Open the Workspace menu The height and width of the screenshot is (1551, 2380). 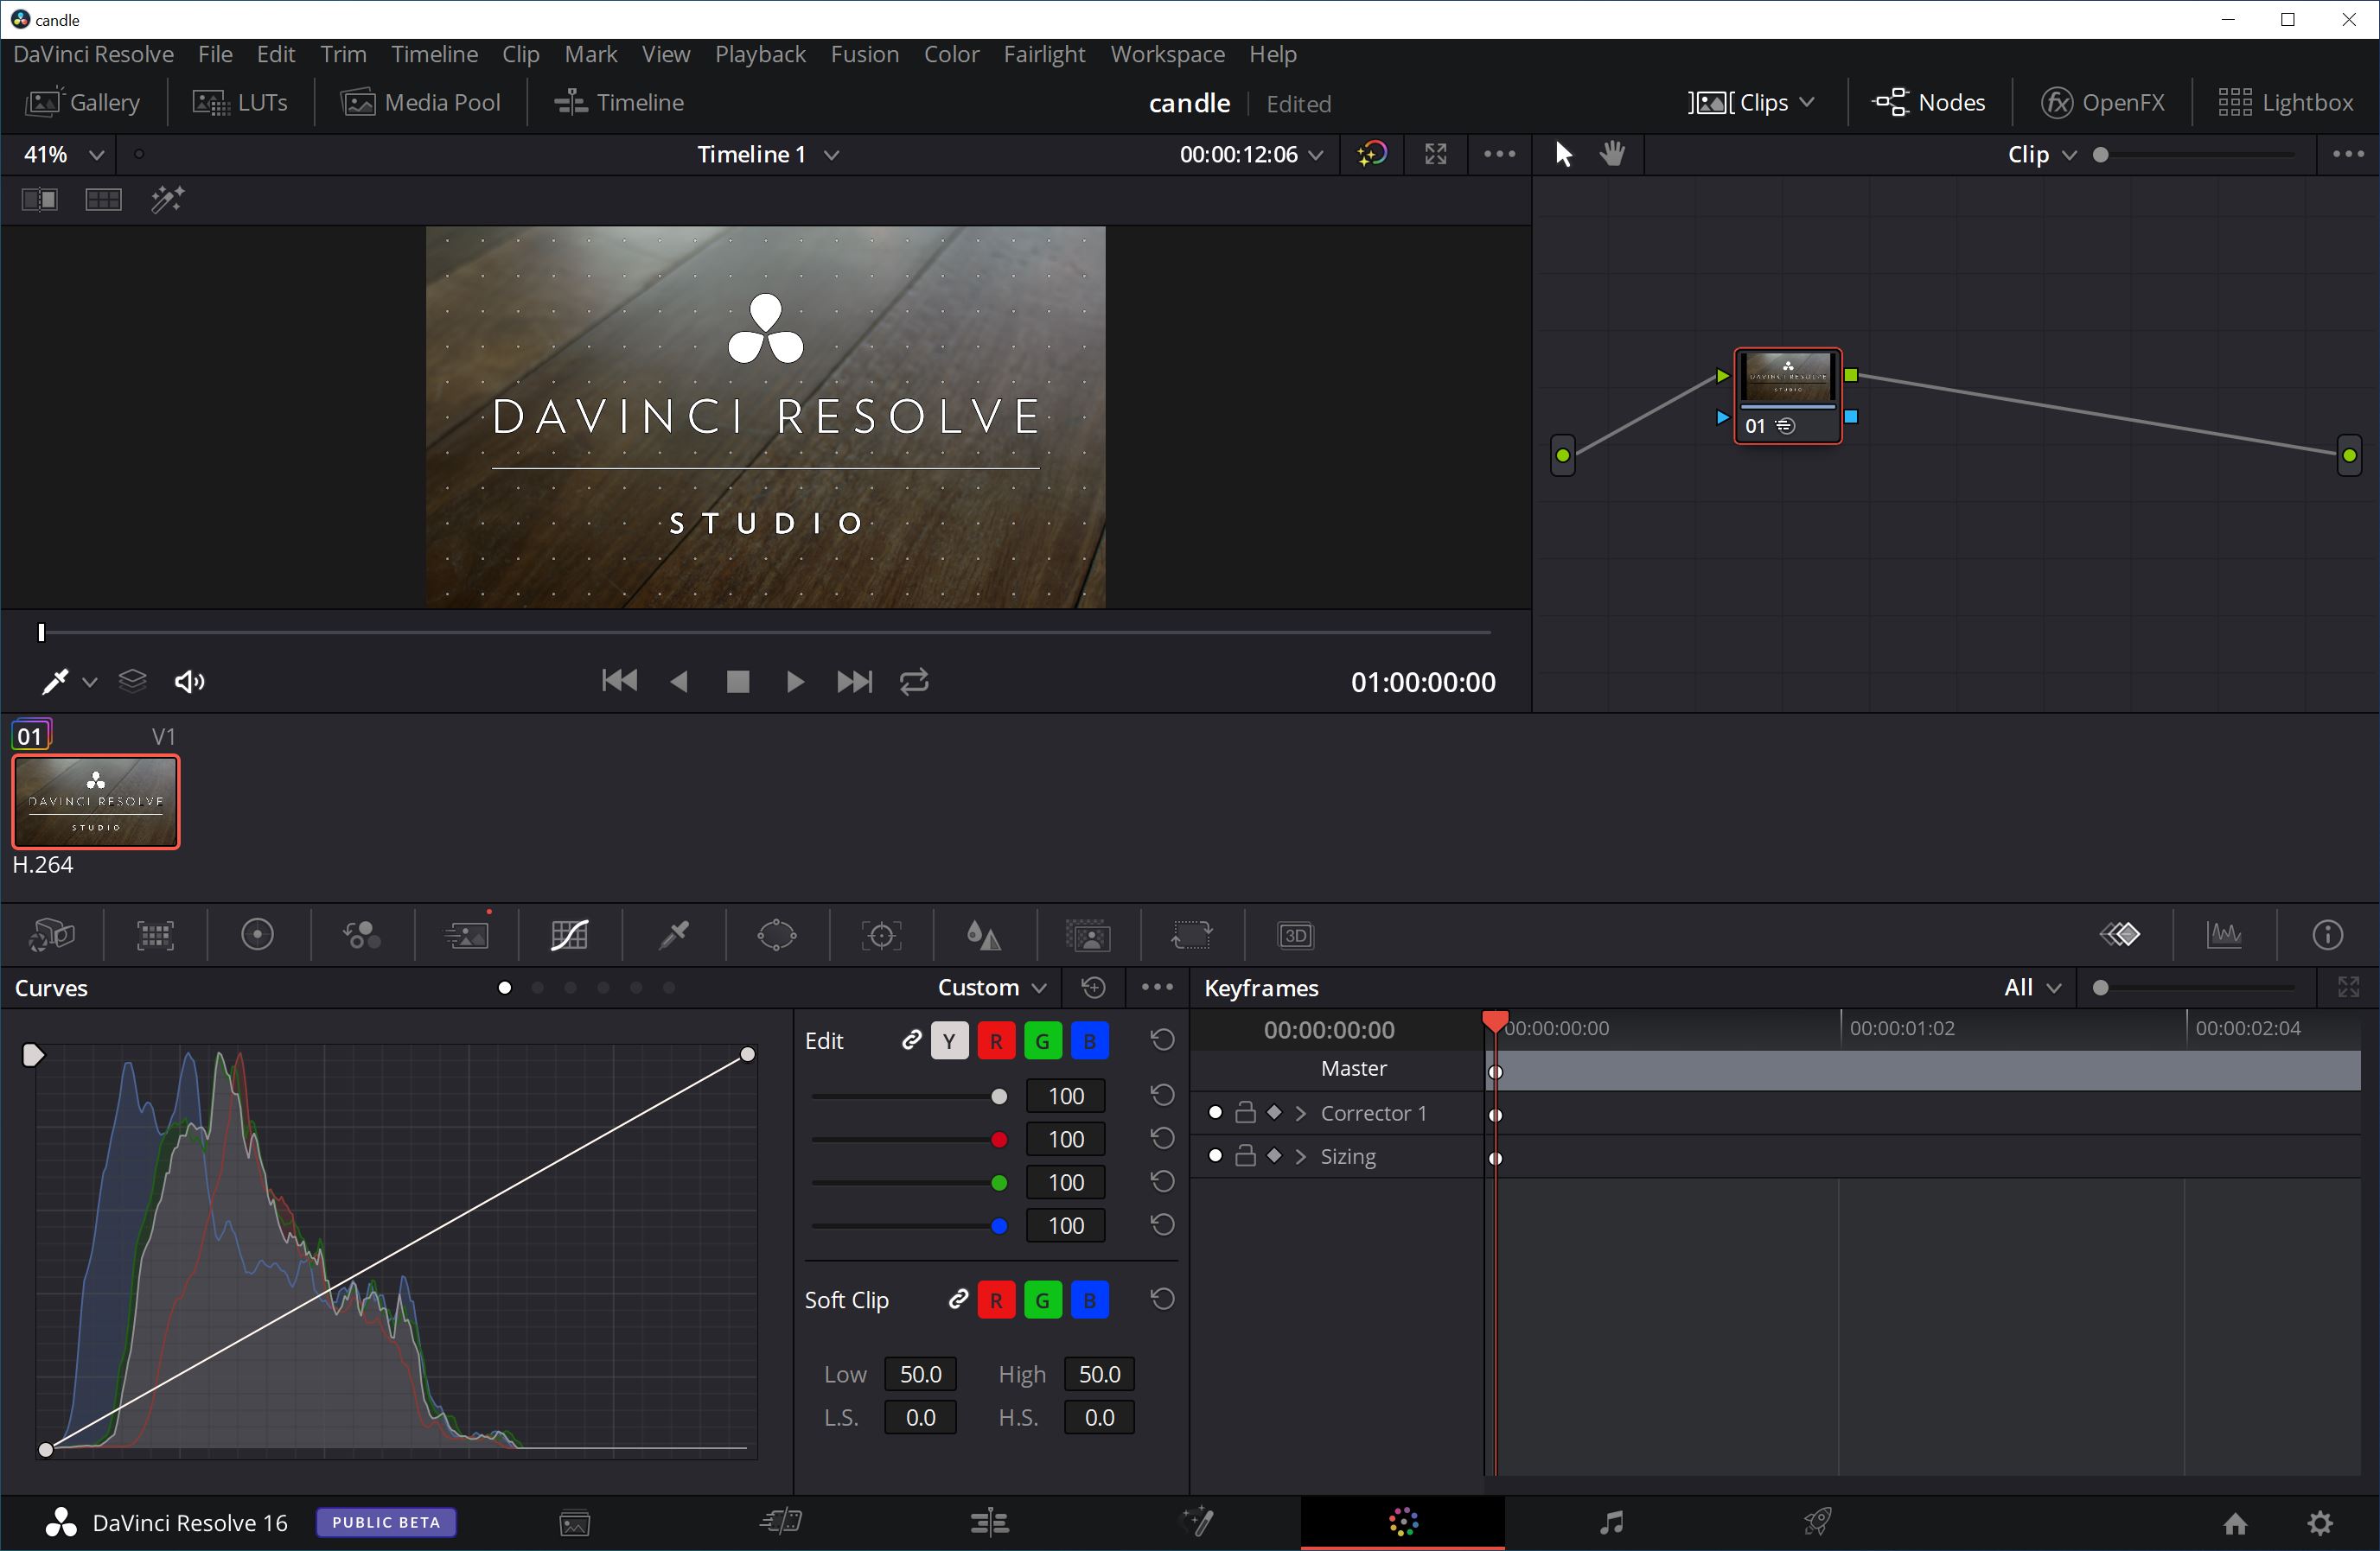tap(1167, 54)
